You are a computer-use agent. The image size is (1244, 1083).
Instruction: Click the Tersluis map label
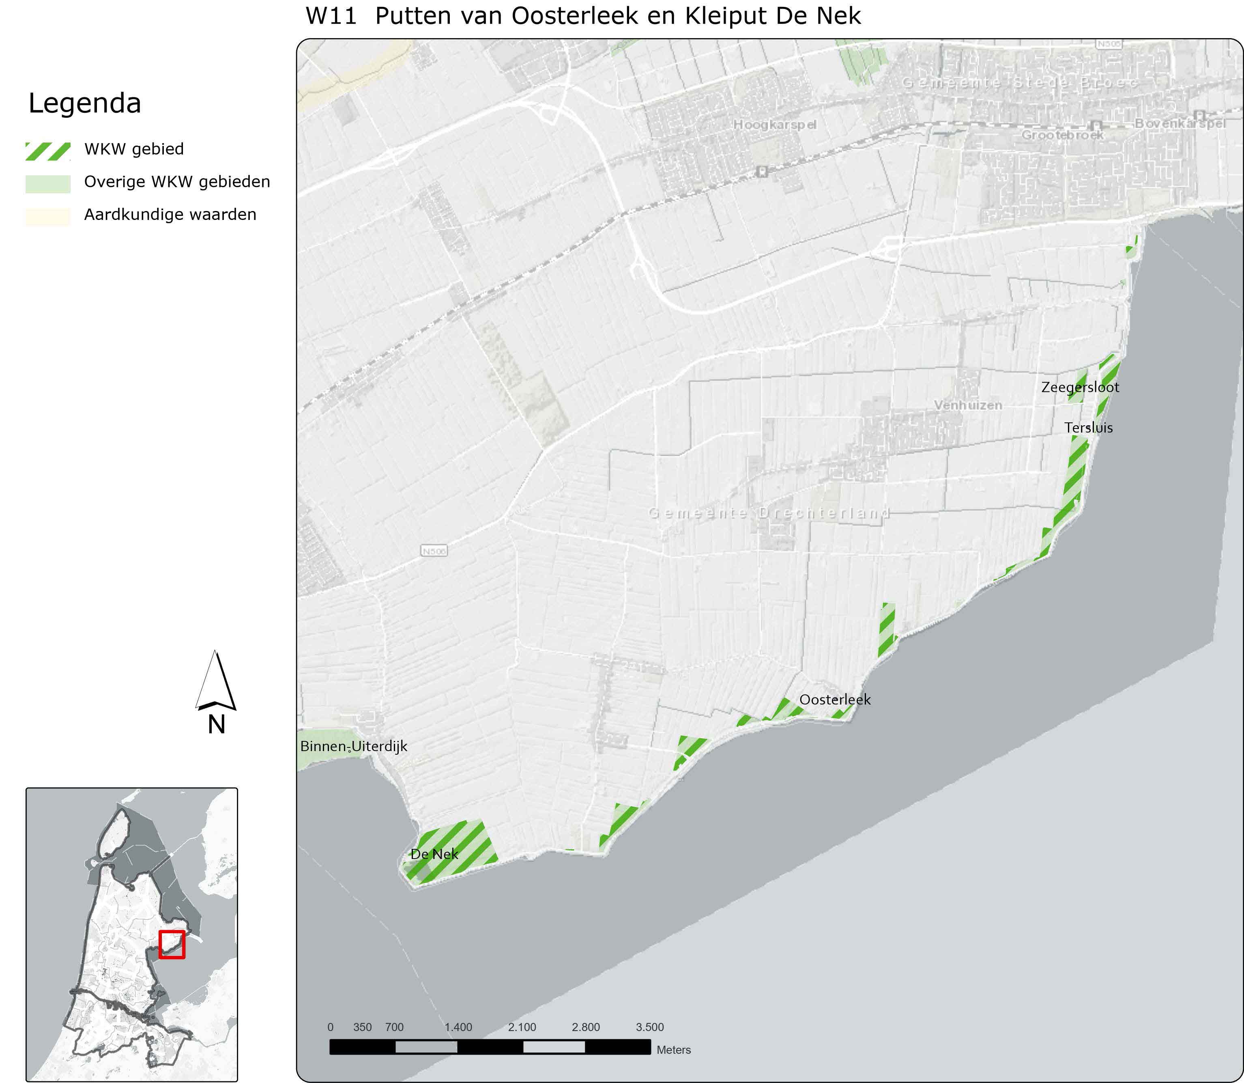click(1088, 428)
